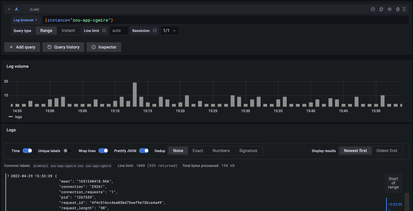Open the Resolution 1/1 dropdown
The image size is (413, 211).
[170, 30]
